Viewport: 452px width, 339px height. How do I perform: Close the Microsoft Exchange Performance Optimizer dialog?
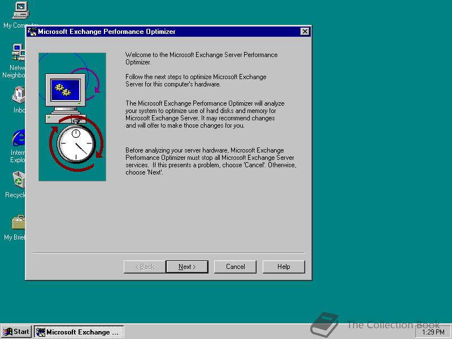[305, 32]
